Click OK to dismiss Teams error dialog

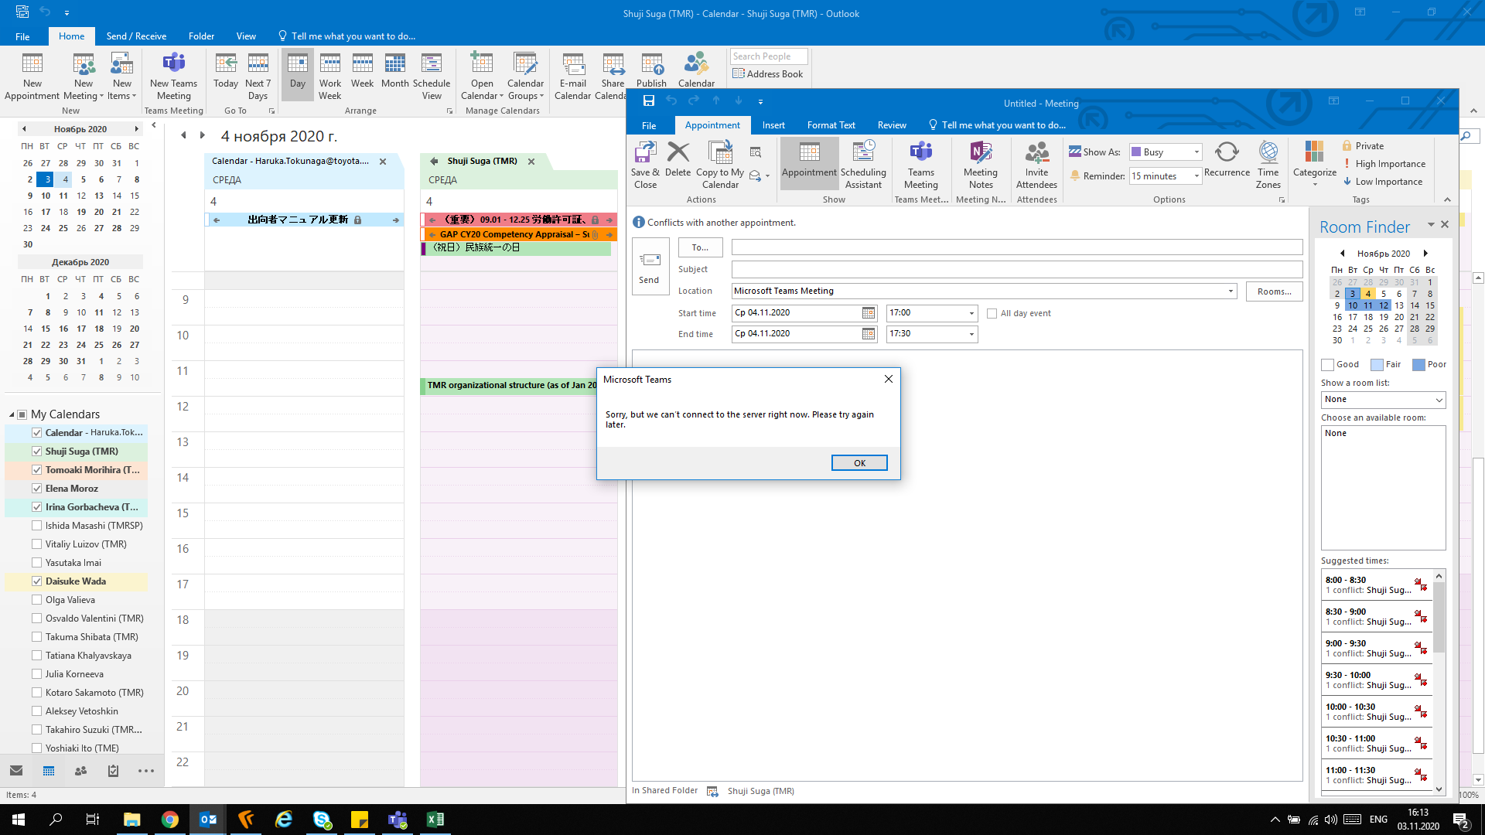point(860,462)
